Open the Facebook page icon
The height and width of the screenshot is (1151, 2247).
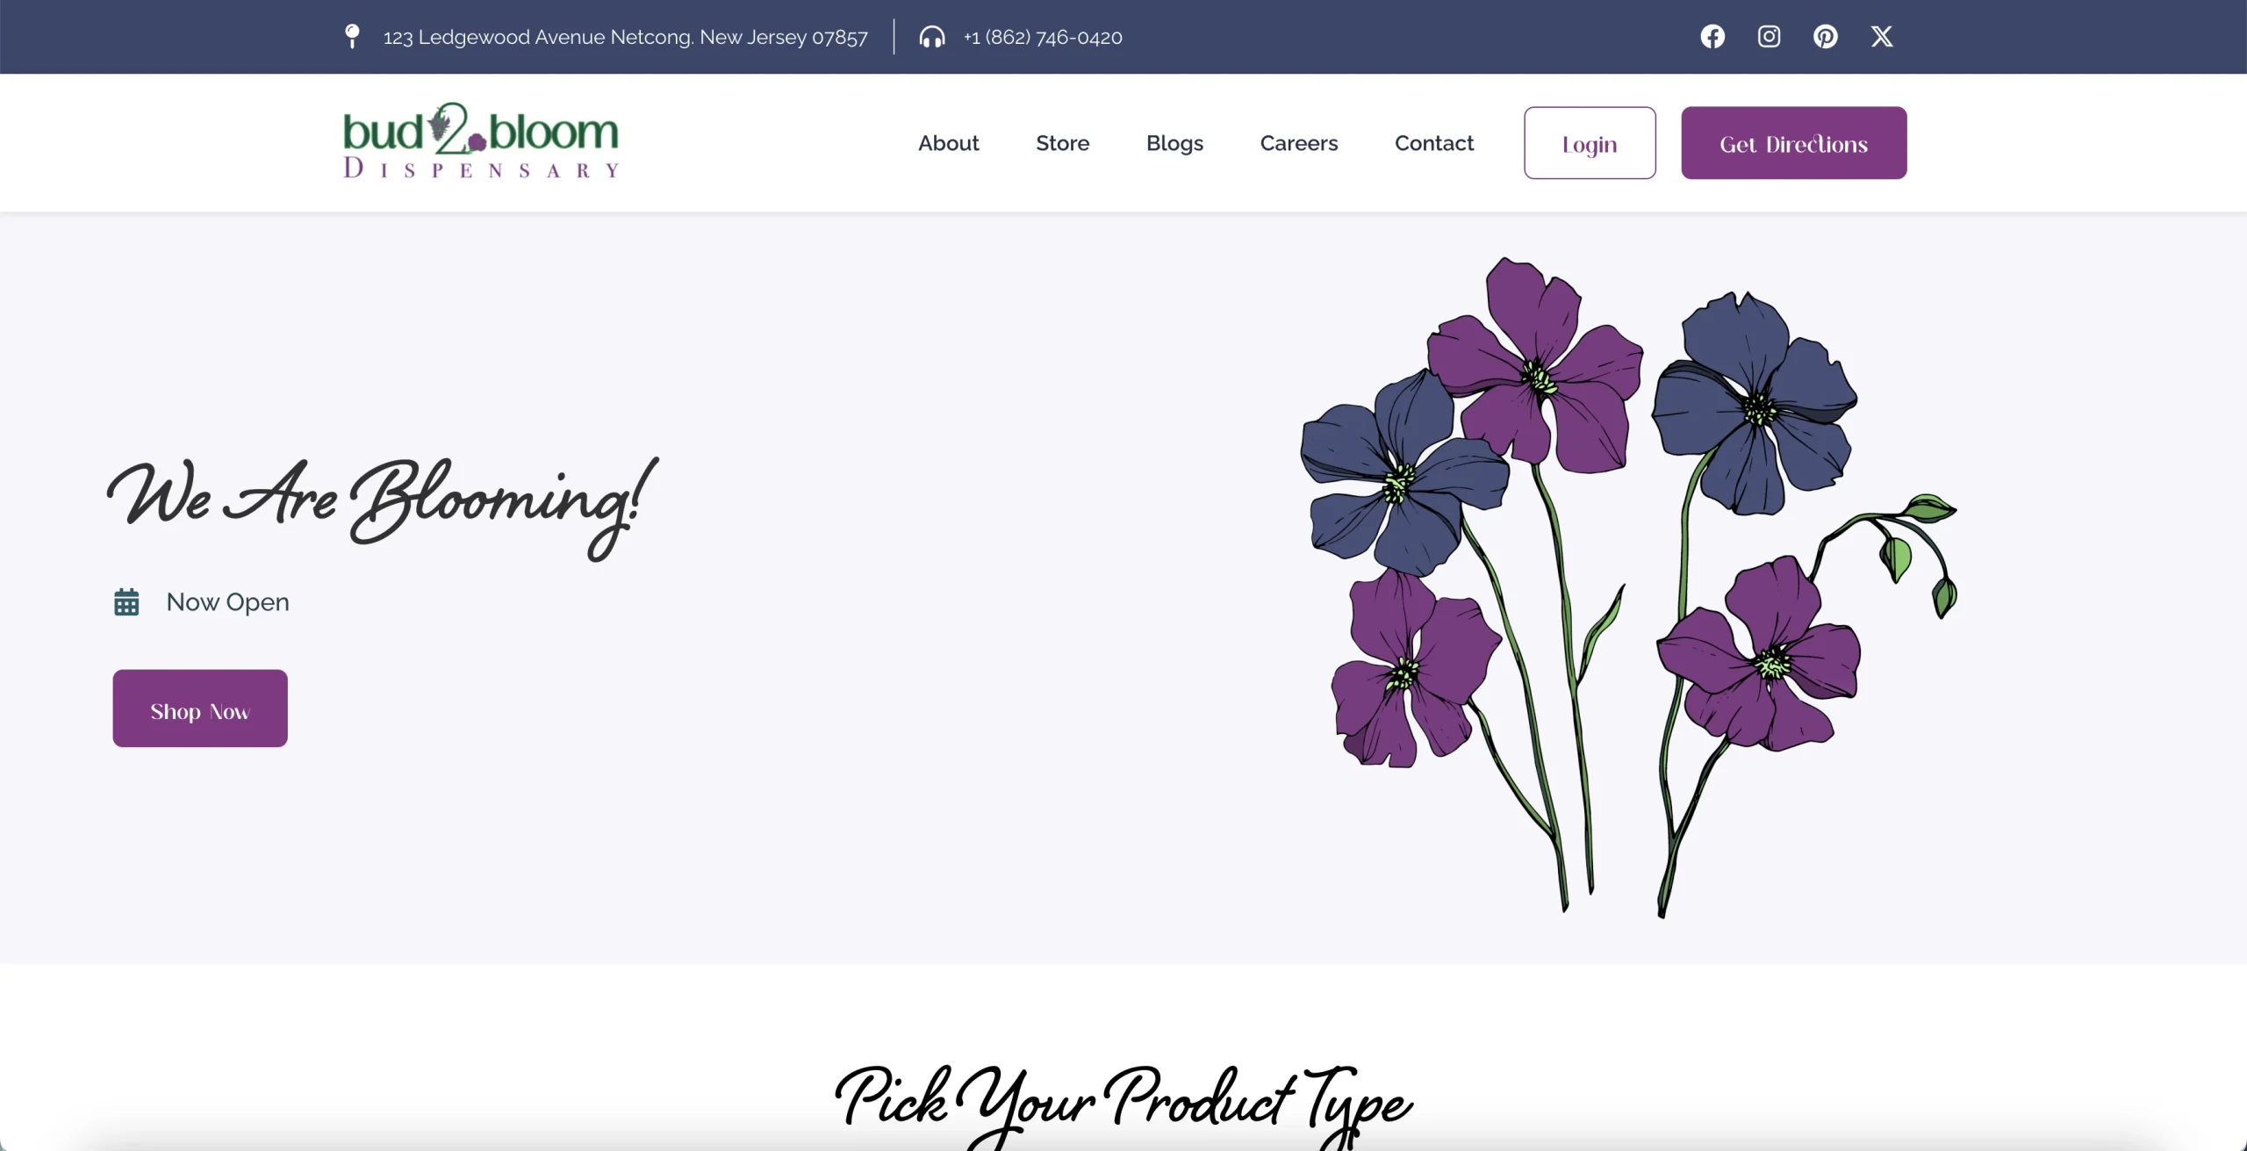[x=1712, y=36]
